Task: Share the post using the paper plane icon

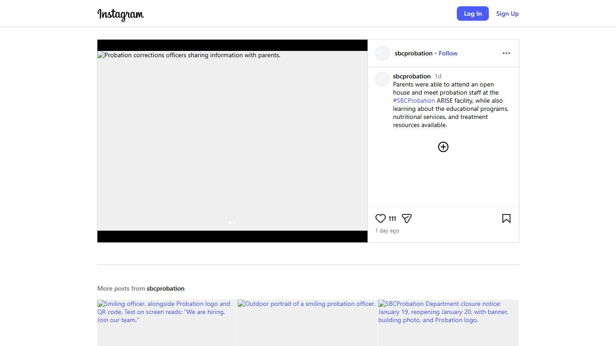Action: [406, 219]
